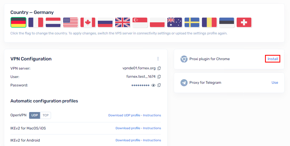Select the United Kingdom flag

(123, 22)
